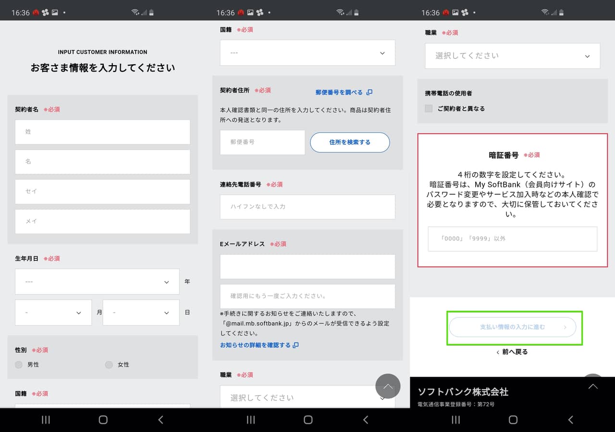Expand the 国籍 nationality dropdown
Screen dimensions: 615x432
click(307, 53)
